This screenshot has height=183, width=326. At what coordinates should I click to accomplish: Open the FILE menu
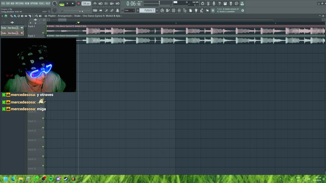[x=3, y=3]
